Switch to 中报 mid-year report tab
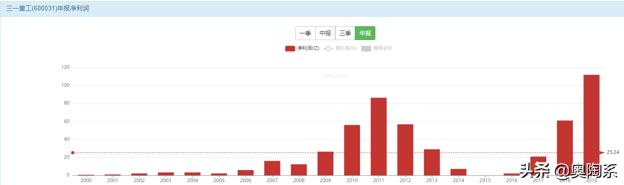The image size is (624, 185). point(325,33)
